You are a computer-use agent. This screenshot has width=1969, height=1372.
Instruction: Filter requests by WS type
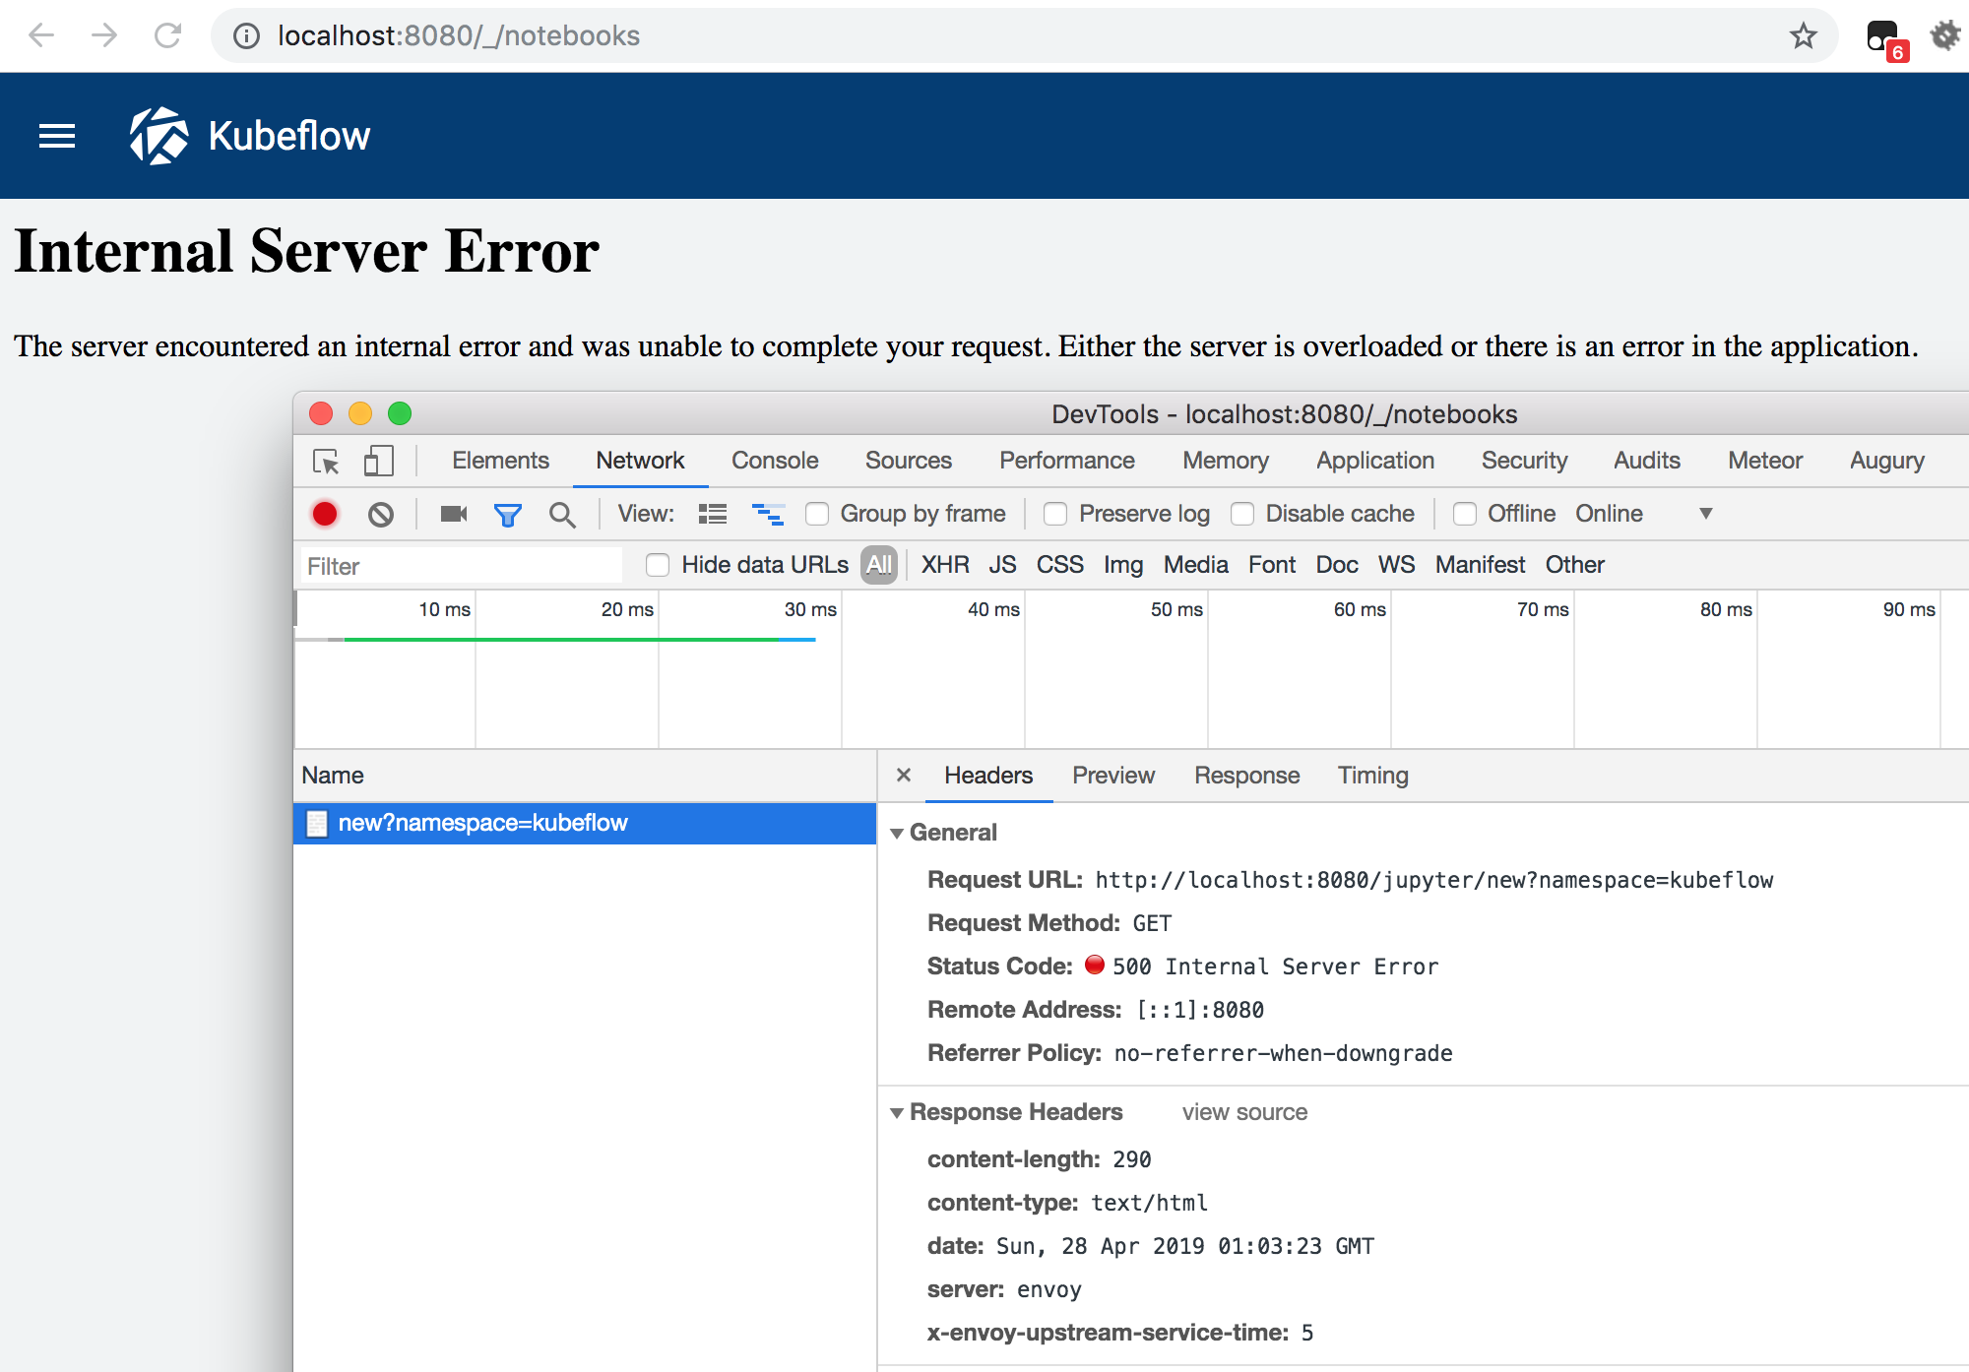1396,565
